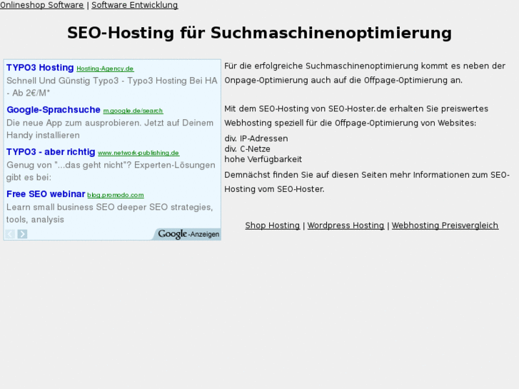Viewport: 519px width, 389px height.
Task: Open the Software Entwicklung link
Action: coord(135,5)
